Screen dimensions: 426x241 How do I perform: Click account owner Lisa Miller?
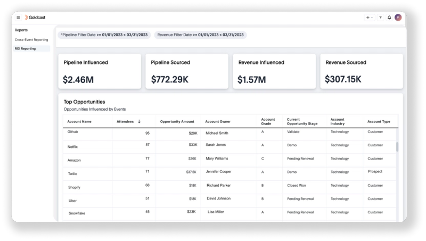[216, 212]
